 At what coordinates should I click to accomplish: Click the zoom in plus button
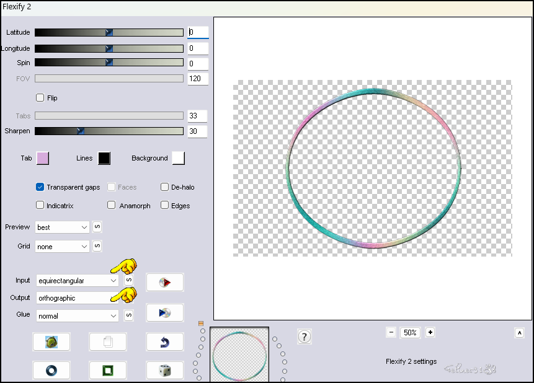pyautogui.click(x=430, y=333)
